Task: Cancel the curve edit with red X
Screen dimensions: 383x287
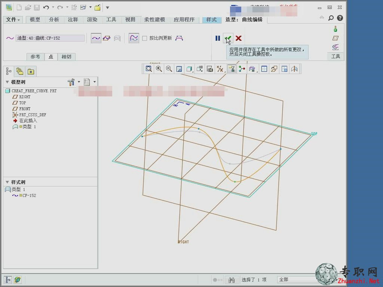Action: (x=239, y=38)
